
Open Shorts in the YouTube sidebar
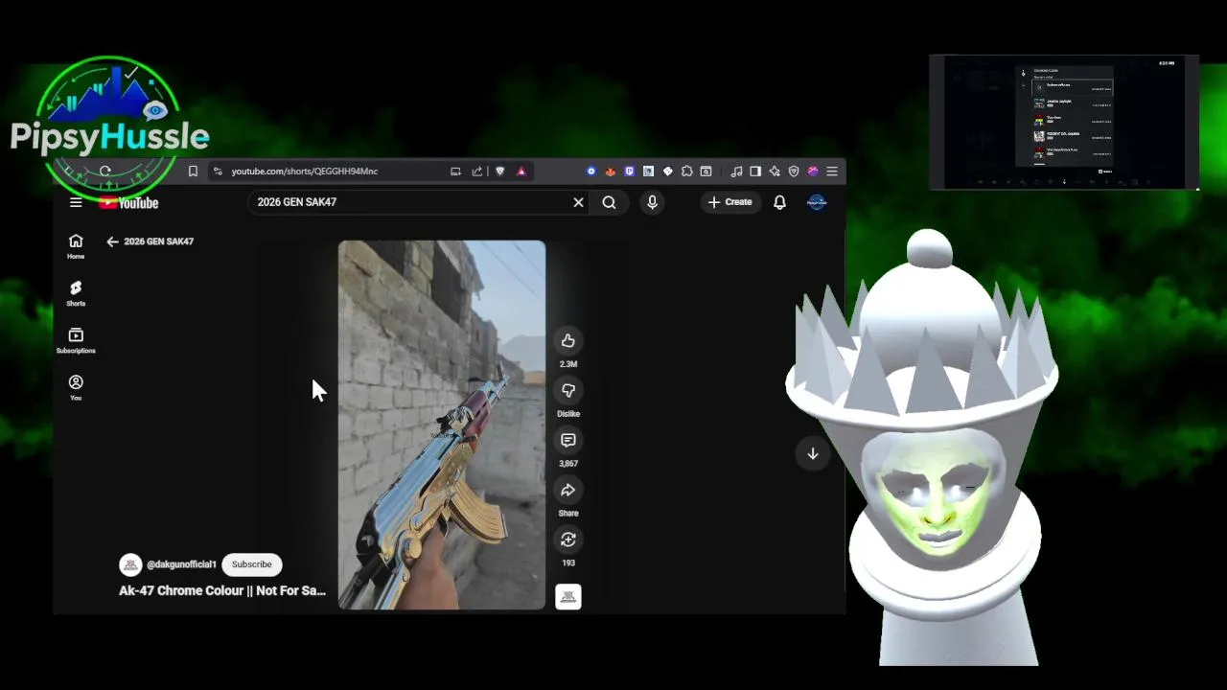tap(76, 293)
